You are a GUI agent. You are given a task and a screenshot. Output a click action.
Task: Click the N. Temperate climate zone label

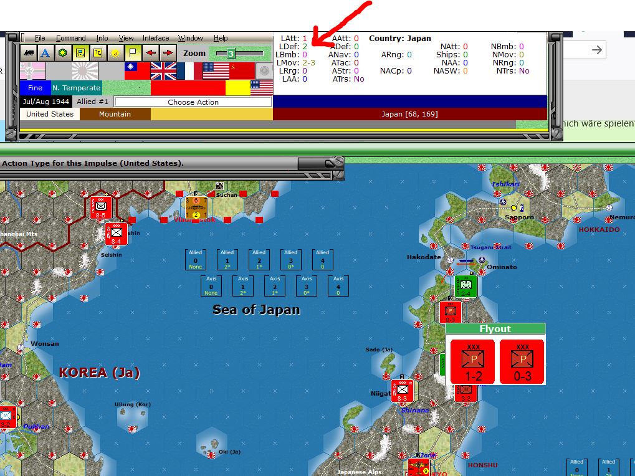(76, 88)
